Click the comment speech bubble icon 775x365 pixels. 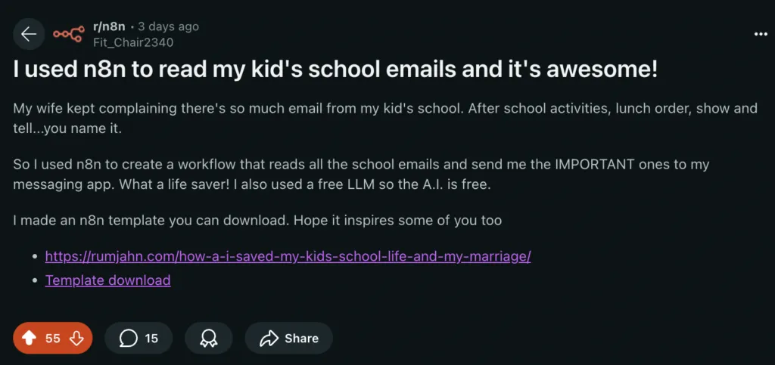pos(129,339)
